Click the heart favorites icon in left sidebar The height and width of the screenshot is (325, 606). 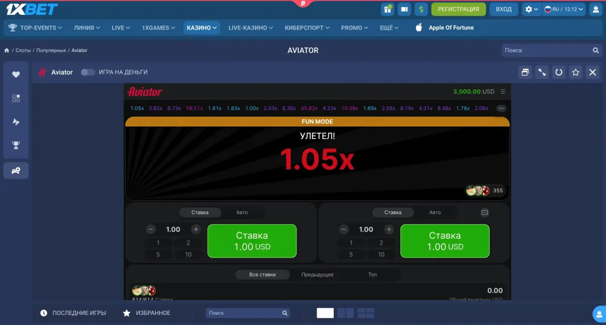(16, 74)
